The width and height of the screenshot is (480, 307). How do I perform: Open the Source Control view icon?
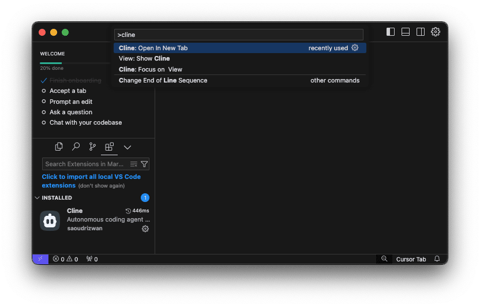click(x=92, y=147)
